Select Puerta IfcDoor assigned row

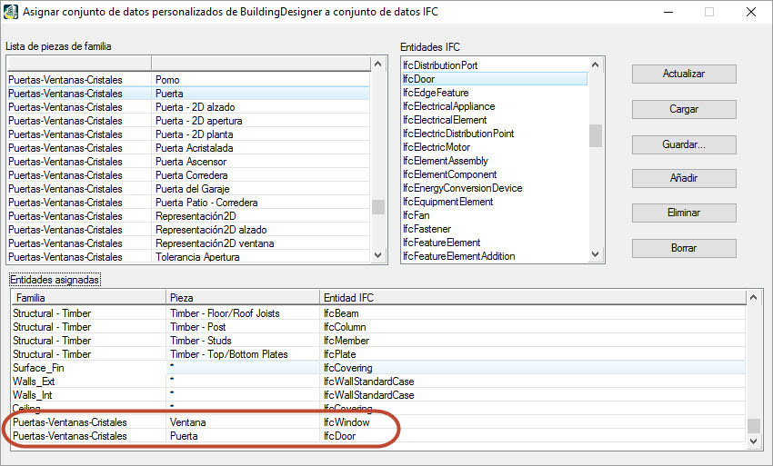pos(378,436)
